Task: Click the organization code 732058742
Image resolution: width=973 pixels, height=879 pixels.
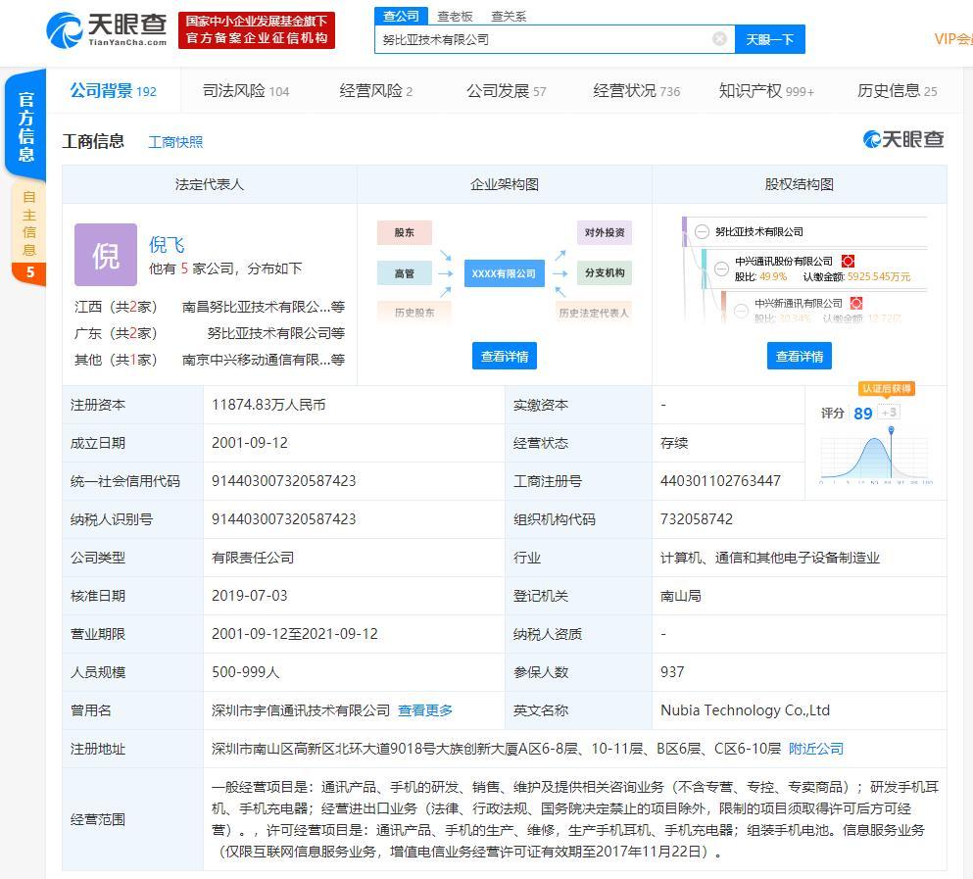Action: (x=697, y=519)
